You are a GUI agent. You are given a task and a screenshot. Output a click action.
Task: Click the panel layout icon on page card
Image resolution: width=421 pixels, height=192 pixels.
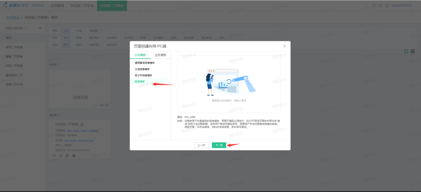67,155
